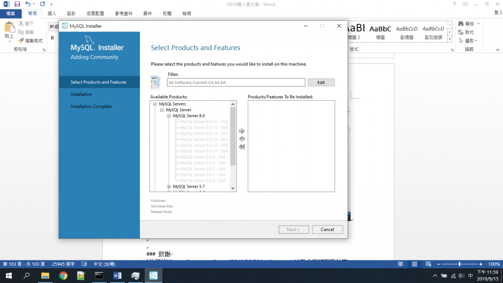Click the Next button in installer

(294, 229)
